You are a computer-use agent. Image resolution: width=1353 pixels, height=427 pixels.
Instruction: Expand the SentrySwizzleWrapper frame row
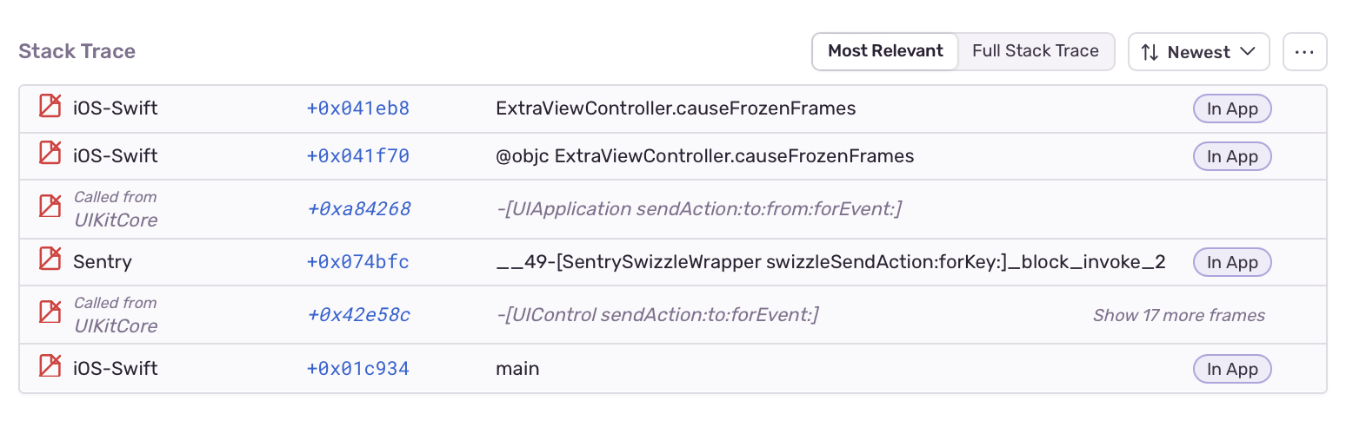(x=830, y=262)
